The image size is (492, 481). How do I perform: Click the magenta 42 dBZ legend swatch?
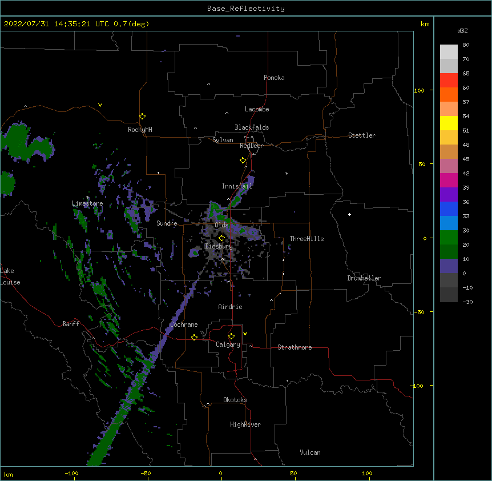pos(449,180)
